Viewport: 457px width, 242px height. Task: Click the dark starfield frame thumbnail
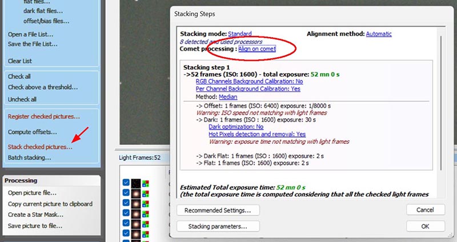[136, 183]
